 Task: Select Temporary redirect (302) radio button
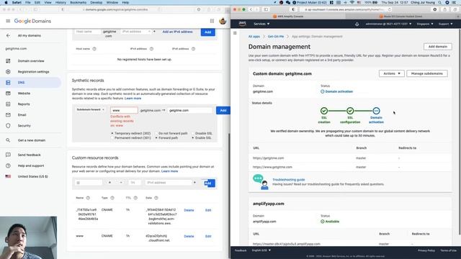pos(112,133)
